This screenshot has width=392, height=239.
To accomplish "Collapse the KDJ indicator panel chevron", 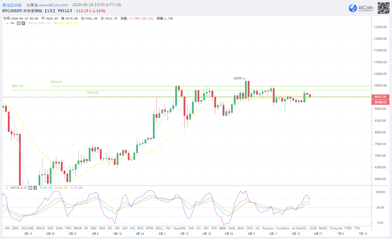I will coord(7,188).
